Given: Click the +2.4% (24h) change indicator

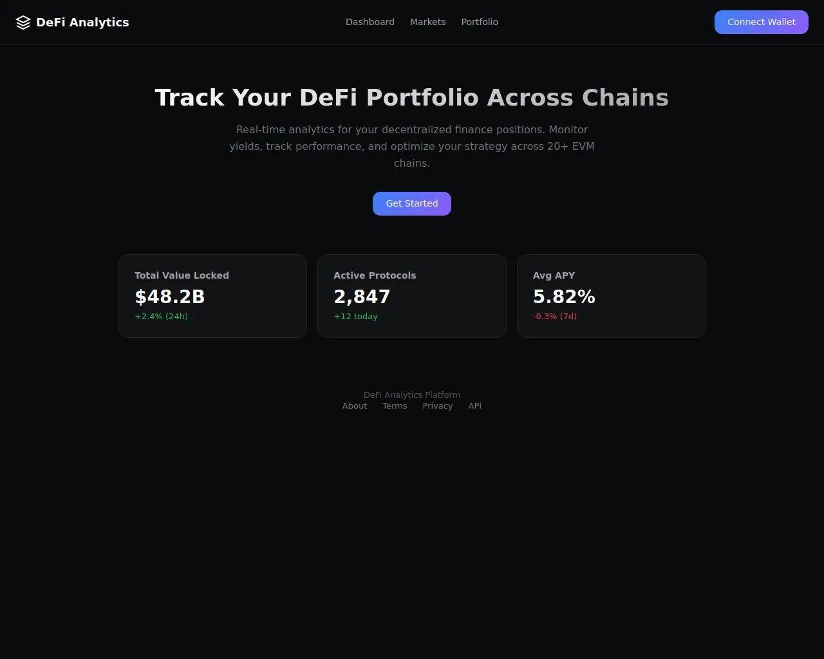Looking at the screenshot, I should tap(162, 317).
